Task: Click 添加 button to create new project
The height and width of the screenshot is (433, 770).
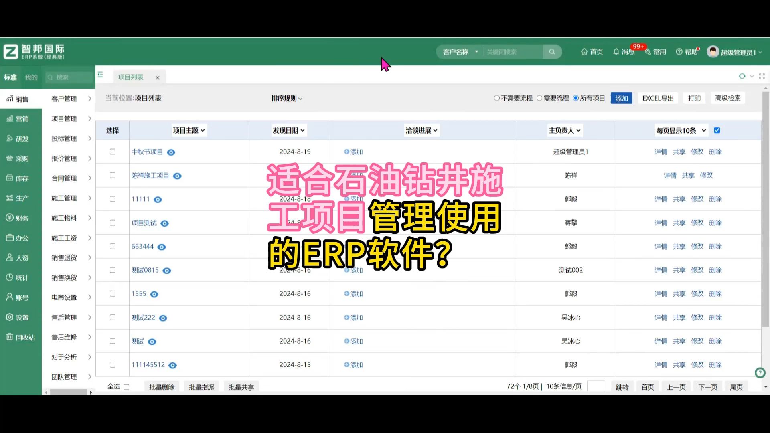Action: (621, 98)
